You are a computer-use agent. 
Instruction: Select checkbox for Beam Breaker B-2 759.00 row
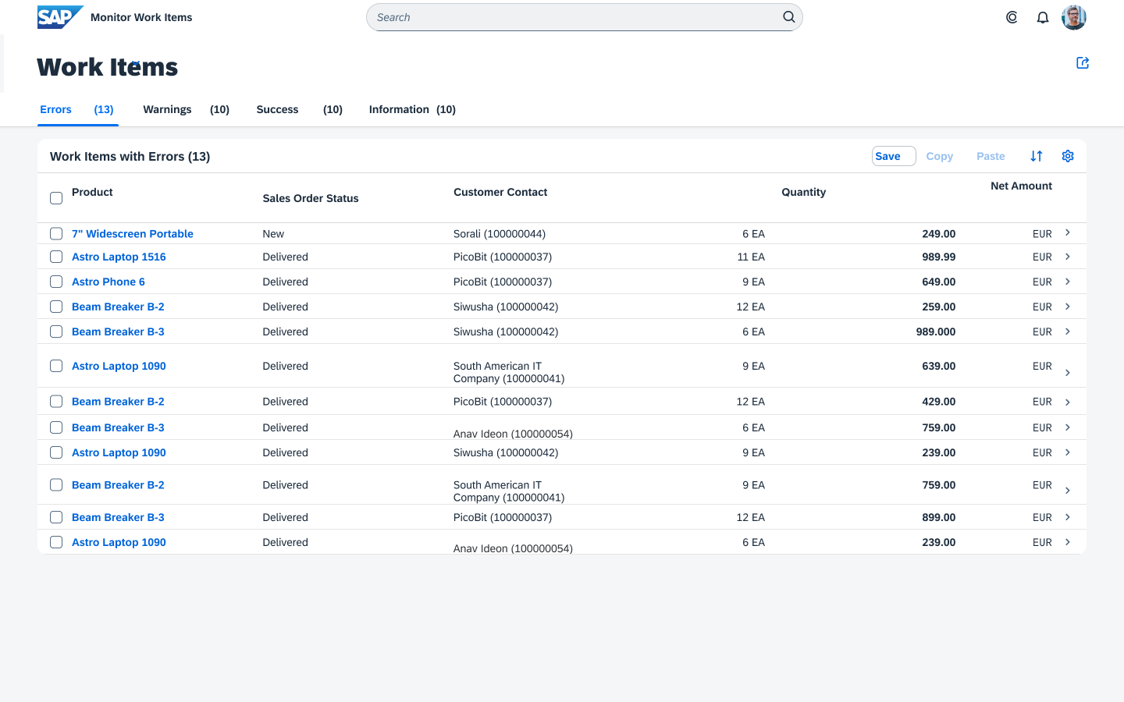pos(56,485)
